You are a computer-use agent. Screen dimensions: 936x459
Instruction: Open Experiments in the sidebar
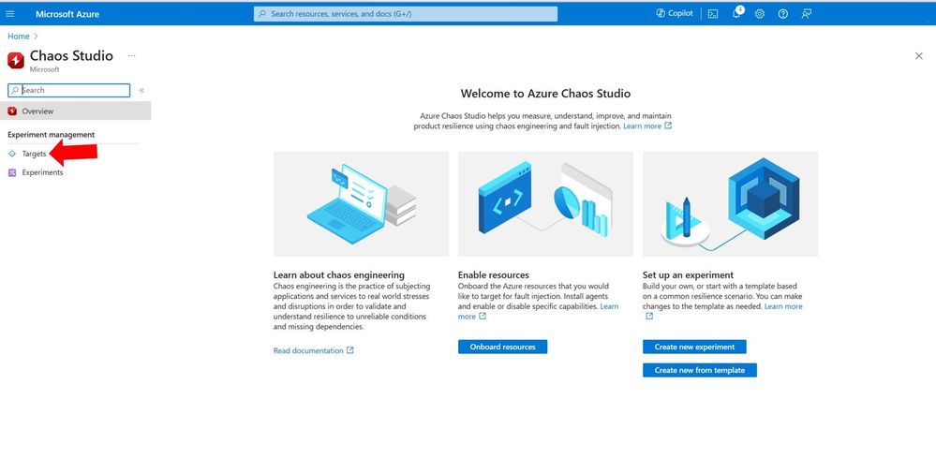click(42, 172)
